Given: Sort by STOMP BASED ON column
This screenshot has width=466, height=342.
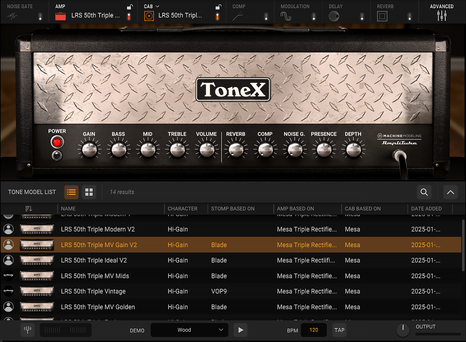Looking at the screenshot, I should coord(233,209).
